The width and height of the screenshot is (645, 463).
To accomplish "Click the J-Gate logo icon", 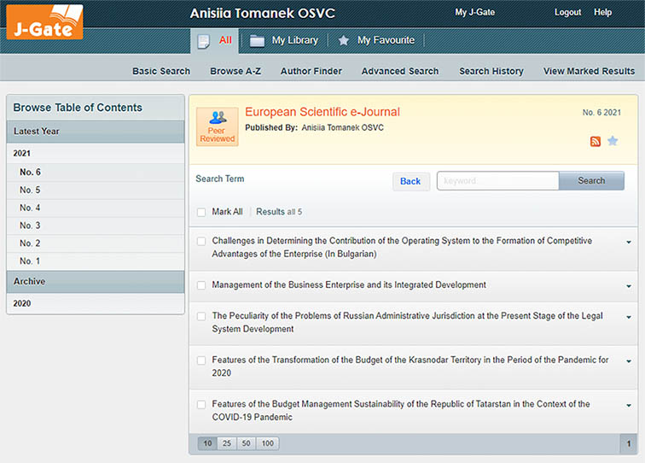I will tap(45, 21).
